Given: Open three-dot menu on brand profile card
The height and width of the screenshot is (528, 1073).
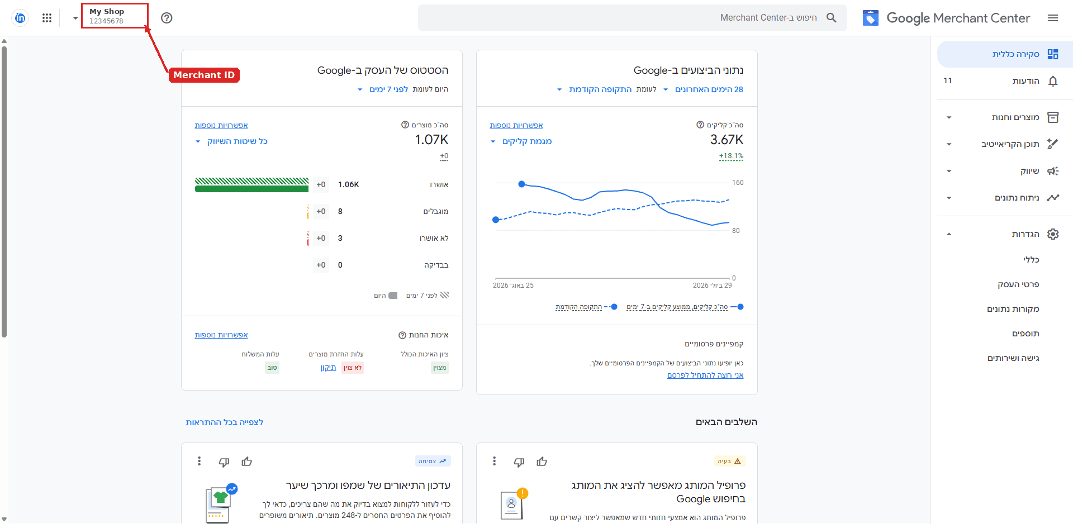Looking at the screenshot, I should [x=494, y=461].
